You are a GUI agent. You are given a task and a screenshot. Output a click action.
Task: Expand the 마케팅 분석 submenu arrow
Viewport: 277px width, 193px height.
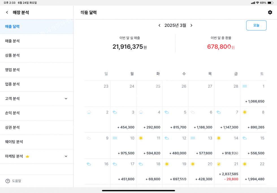click(x=66, y=156)
